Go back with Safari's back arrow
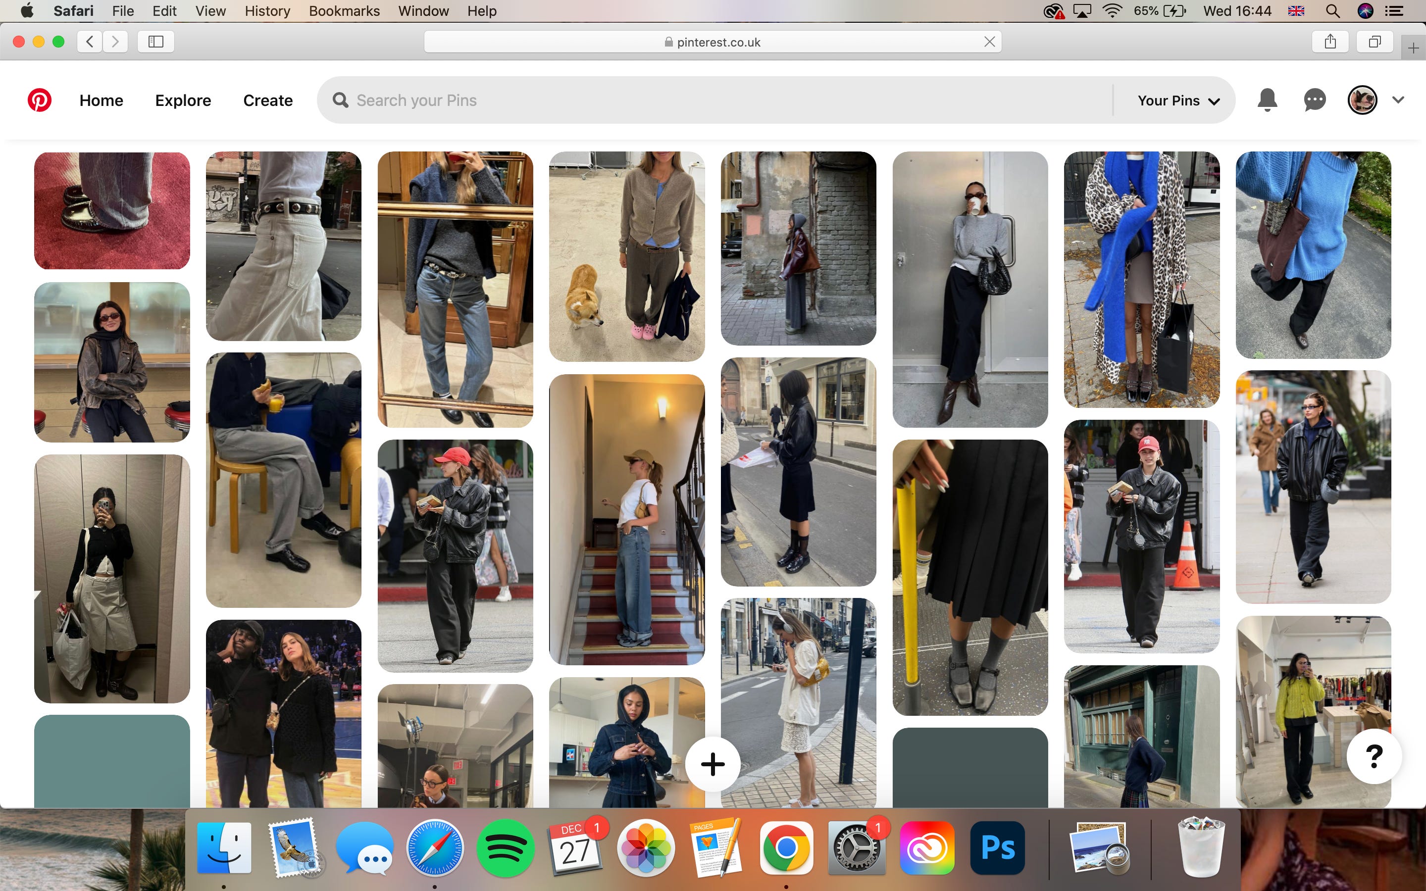Screen dimensions: 1426x891 point(90,41)
